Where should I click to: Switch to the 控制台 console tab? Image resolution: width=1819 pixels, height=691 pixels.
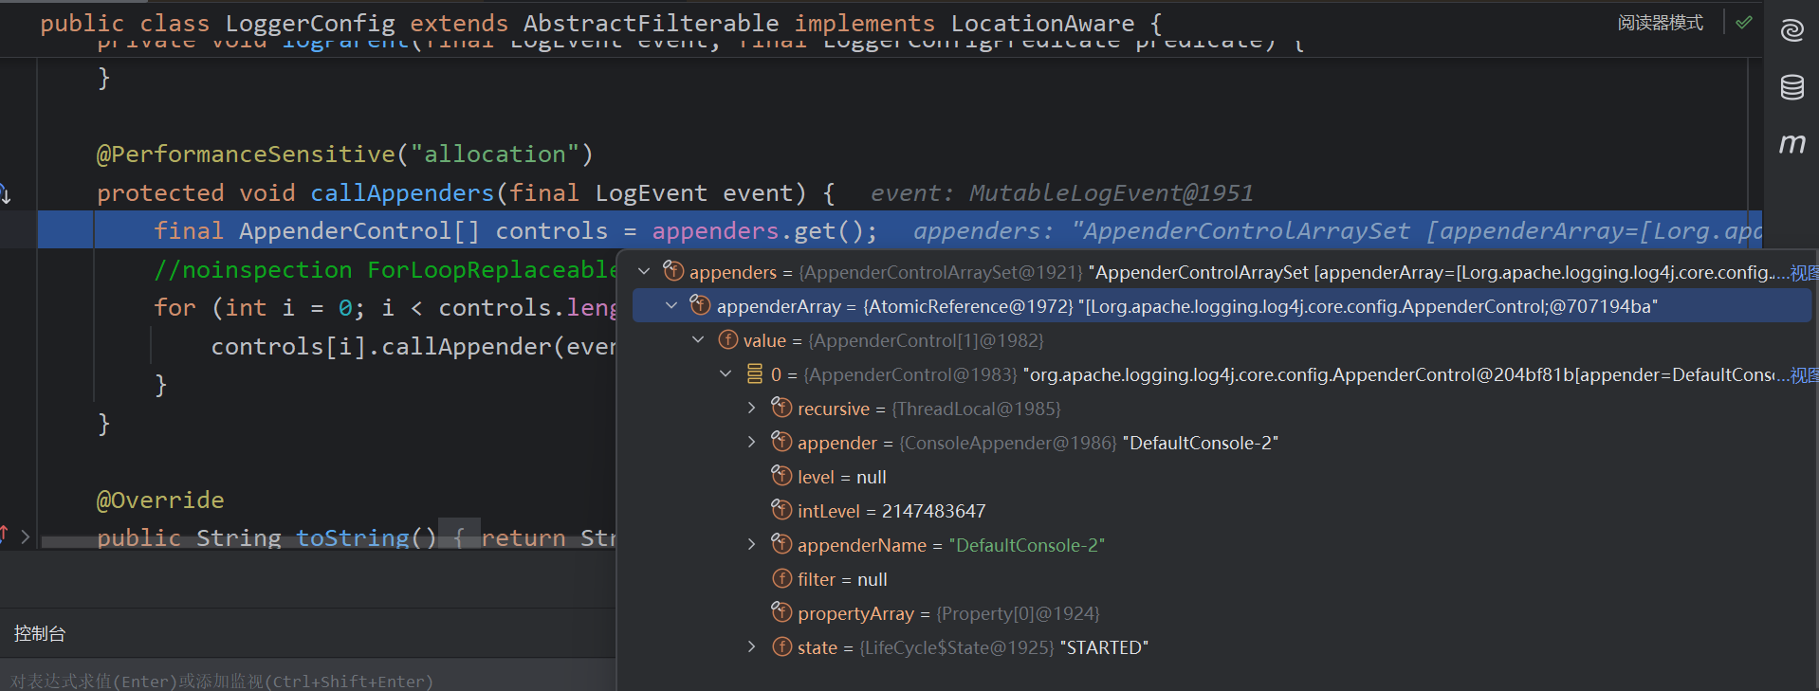(x=40, y=633)
